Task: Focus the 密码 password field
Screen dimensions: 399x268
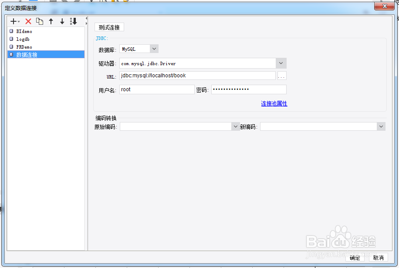Action: click(x=249, y=89)
